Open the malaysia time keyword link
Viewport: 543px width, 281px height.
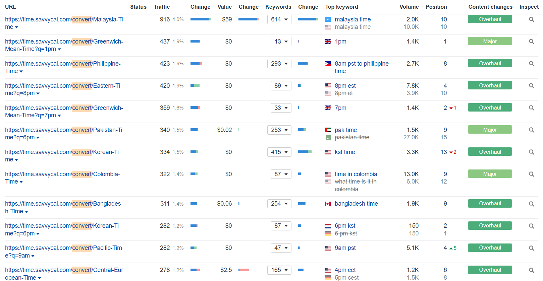pyautogui.click(x=352, y=19)
